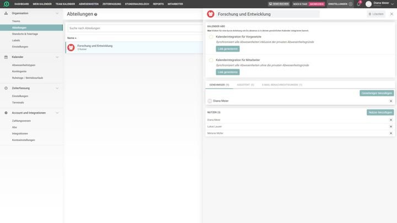Open Zahlungswesen in sidebar
This screenshot has height=223, width=397.
click(22, 121)
